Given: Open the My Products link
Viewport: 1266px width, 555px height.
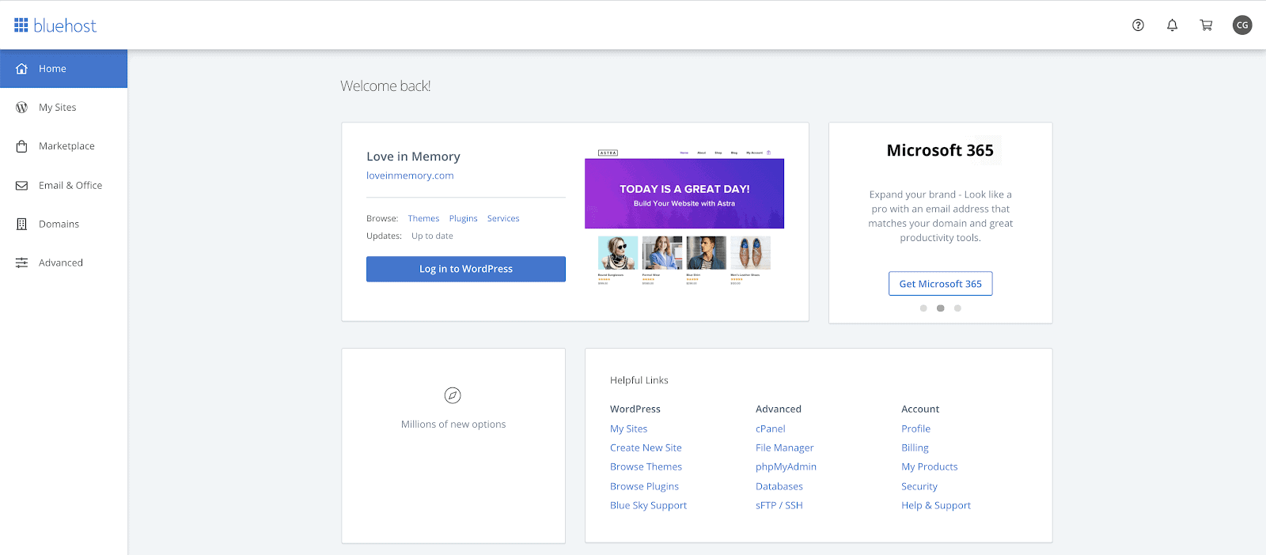Looking at the screenshot, I should tap(930, 466).
